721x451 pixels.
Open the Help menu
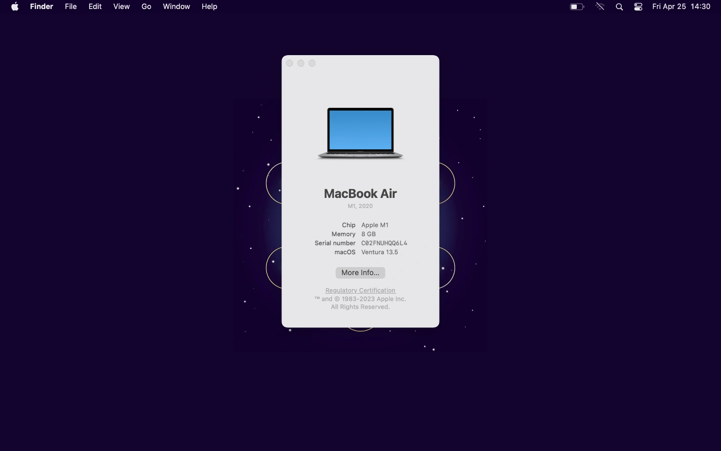coord(209,7)
